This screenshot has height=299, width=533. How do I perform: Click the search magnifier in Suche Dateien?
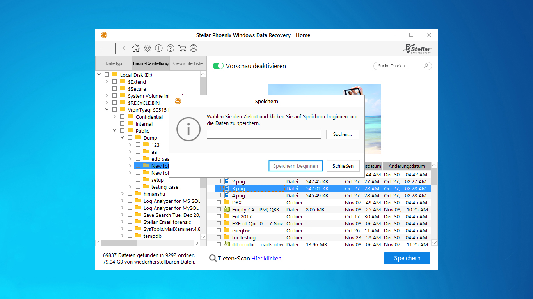pos(426,66)
